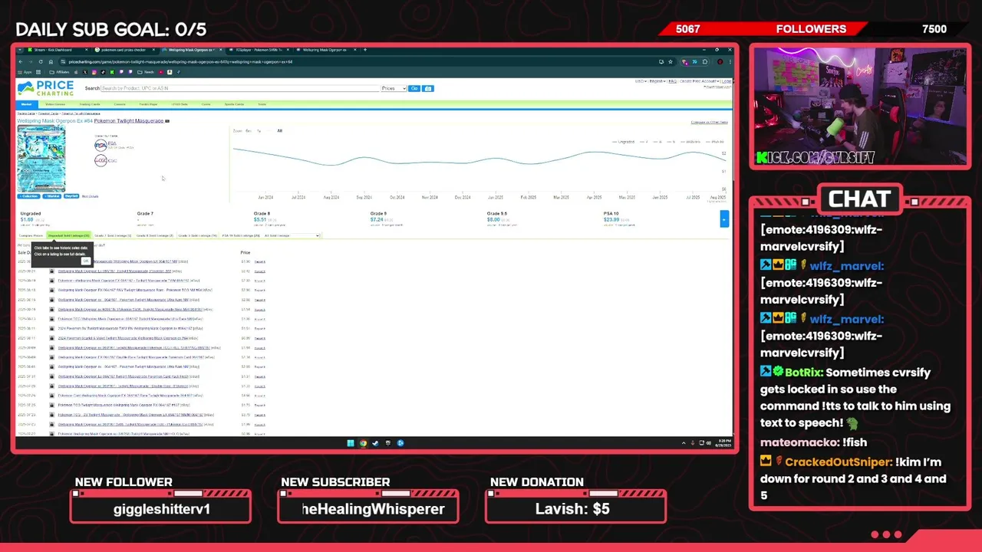Click the Buy/Sell button
The width and height of the screenshot is (982, 552).
(71, 195)
